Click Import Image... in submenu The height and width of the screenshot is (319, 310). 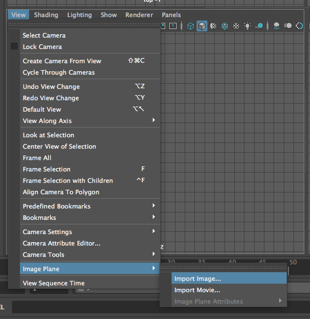[229, 279]
